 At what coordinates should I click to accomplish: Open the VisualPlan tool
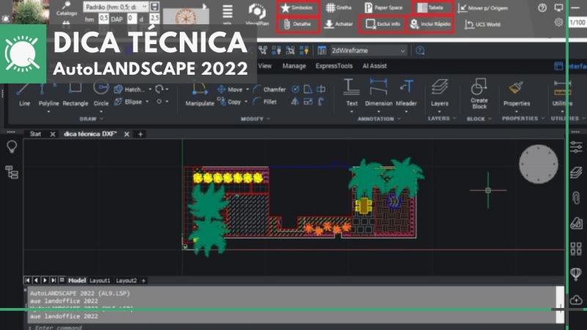(258, 14)
